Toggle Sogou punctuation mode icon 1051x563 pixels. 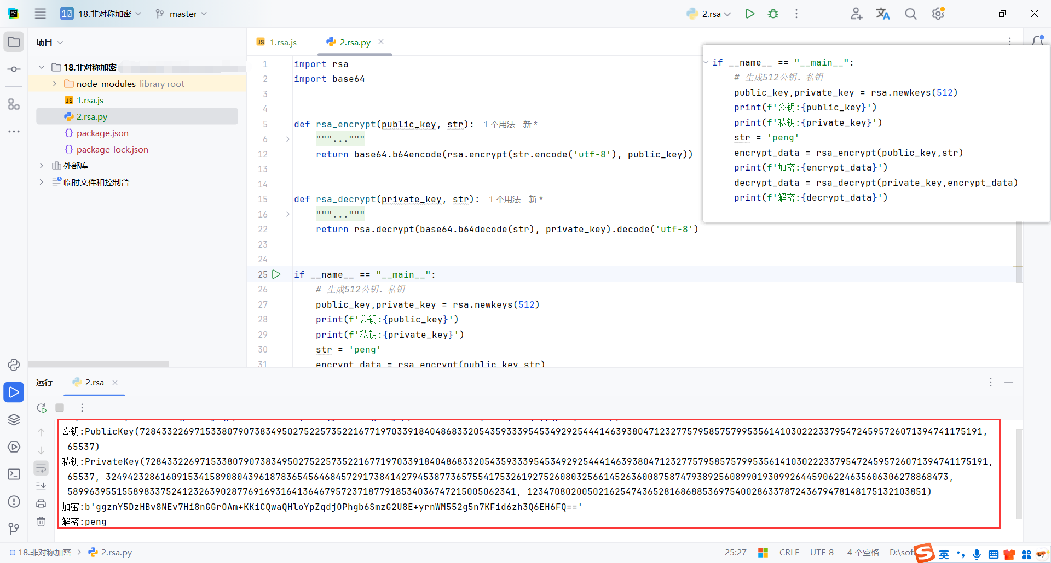tap(961, 554)
